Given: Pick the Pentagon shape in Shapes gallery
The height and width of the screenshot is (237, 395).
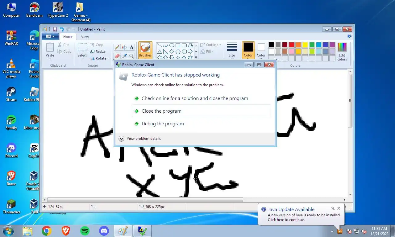Looking at the screenshot, I should 178,52.
